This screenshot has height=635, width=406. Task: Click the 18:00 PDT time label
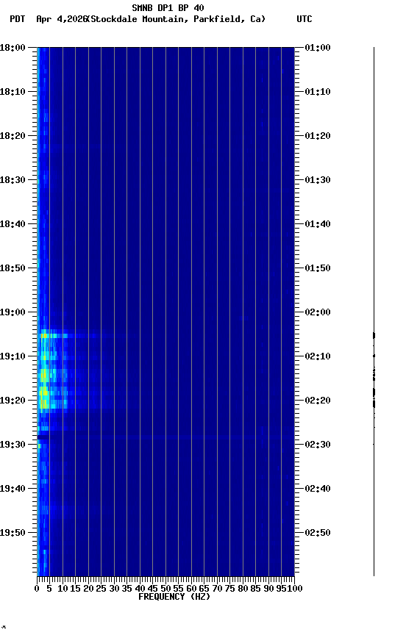coord(13,48)
